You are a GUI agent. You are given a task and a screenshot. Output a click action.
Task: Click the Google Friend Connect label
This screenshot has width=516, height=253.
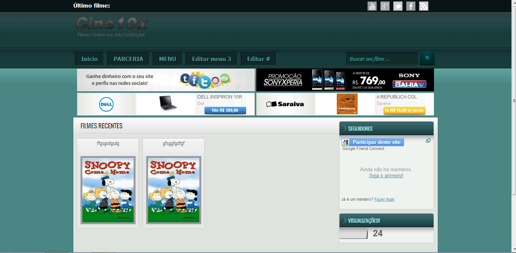pyautogui.click(x=363, y=149)
